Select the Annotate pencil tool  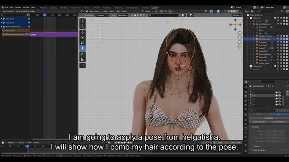(x=82, y=54)
